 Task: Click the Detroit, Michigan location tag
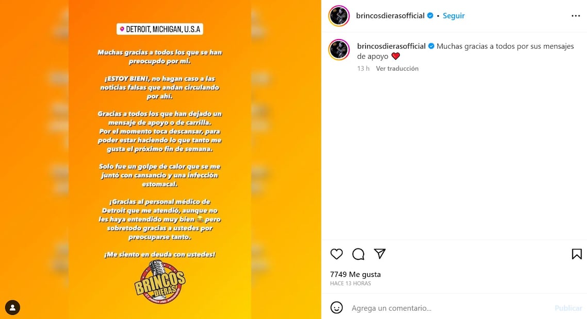160,29
